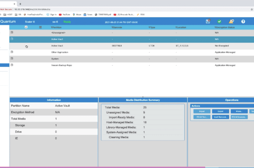
Task: Click the Not Encrypted status cell
Action: [x=222, y=46]
